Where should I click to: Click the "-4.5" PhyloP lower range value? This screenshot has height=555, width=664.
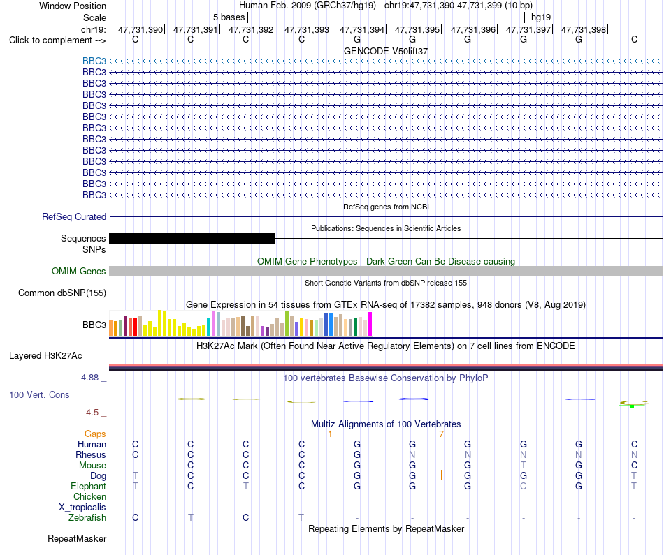91,413
